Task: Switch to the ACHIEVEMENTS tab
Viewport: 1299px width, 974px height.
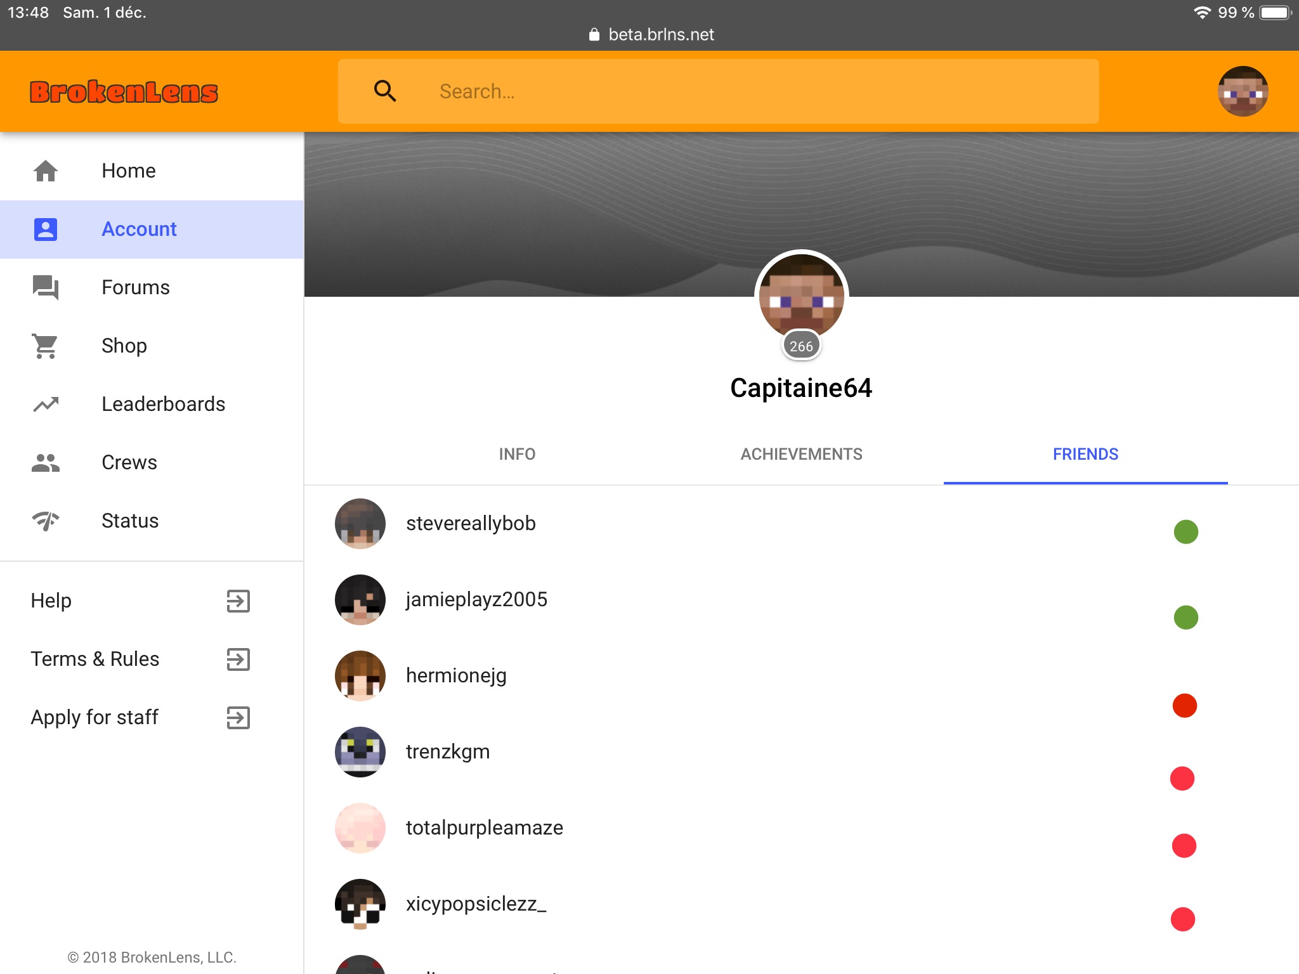Action: pyautogui.click(x=801, y=454)
